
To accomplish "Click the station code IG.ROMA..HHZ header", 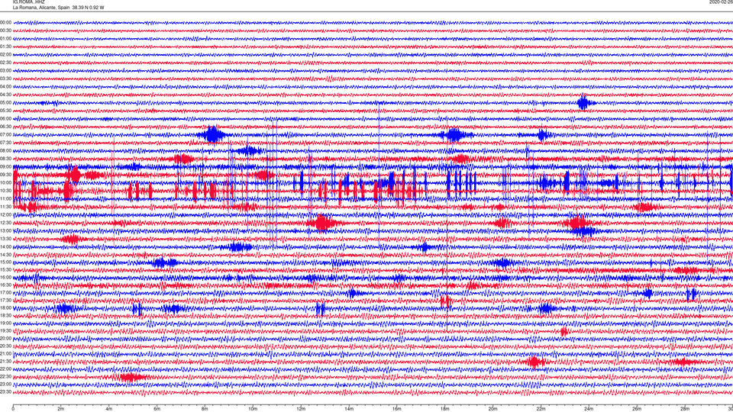I will [x=28, y=2].
